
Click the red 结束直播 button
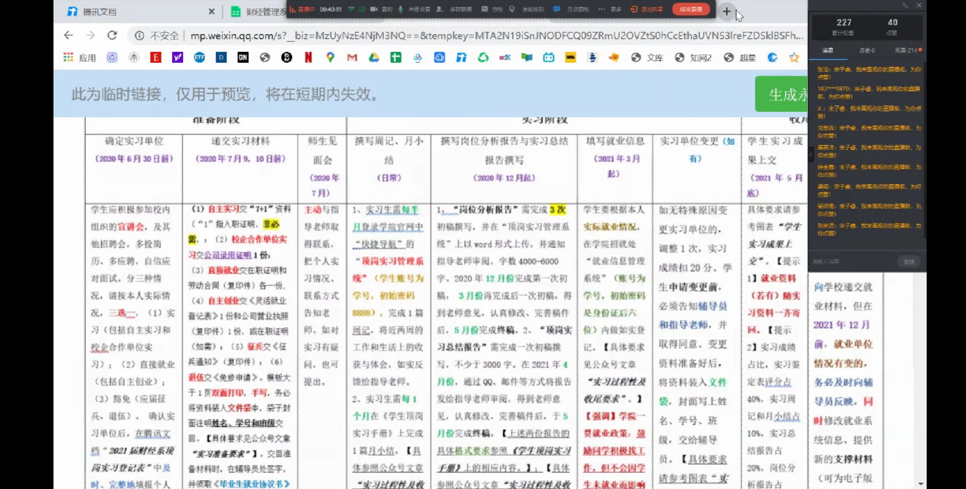point(691,9)
